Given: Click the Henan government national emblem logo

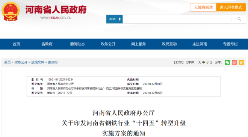Looking at the screenshot, I should 11,11.
